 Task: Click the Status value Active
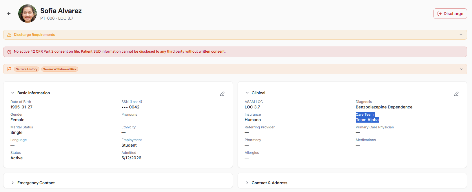point(17,158)
